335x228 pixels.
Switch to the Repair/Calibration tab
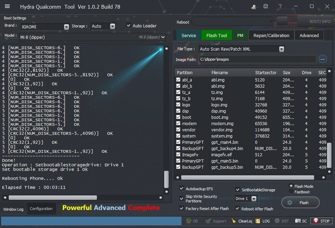pyautogui.click(x=271, y=35)
